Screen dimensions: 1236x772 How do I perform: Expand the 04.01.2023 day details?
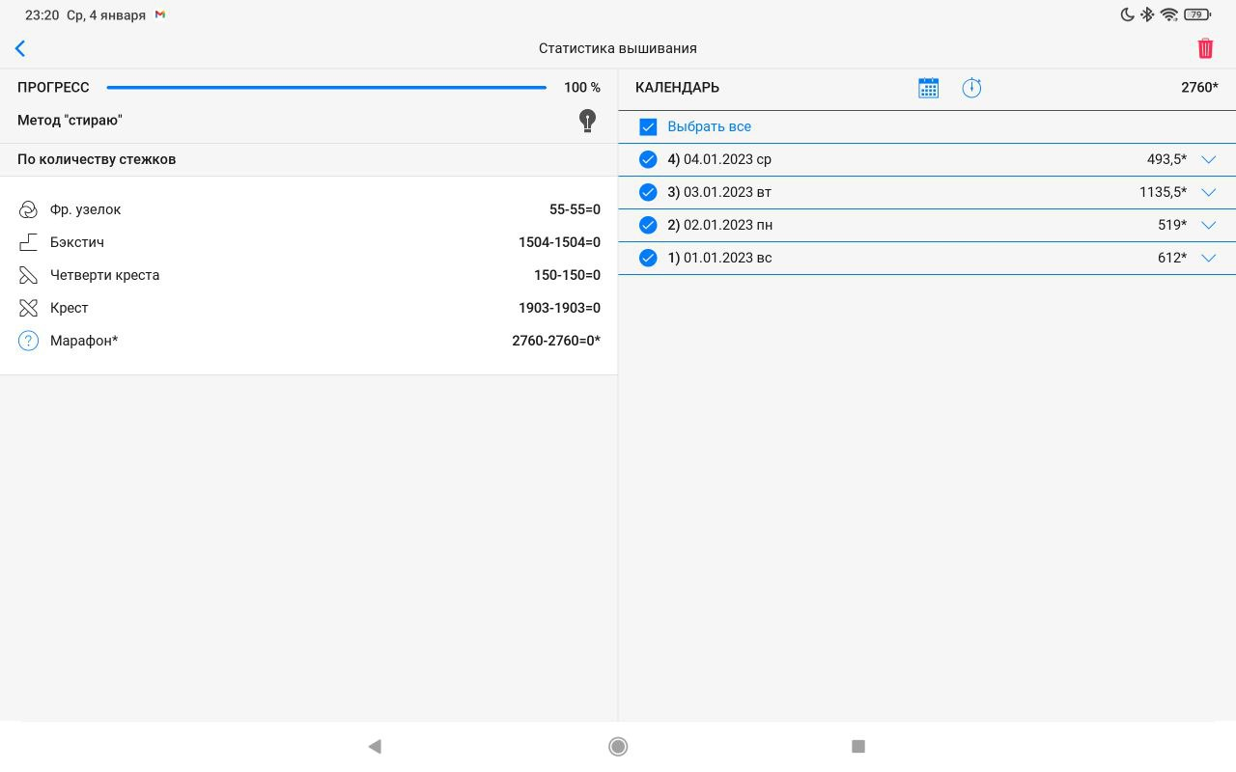1208,159
